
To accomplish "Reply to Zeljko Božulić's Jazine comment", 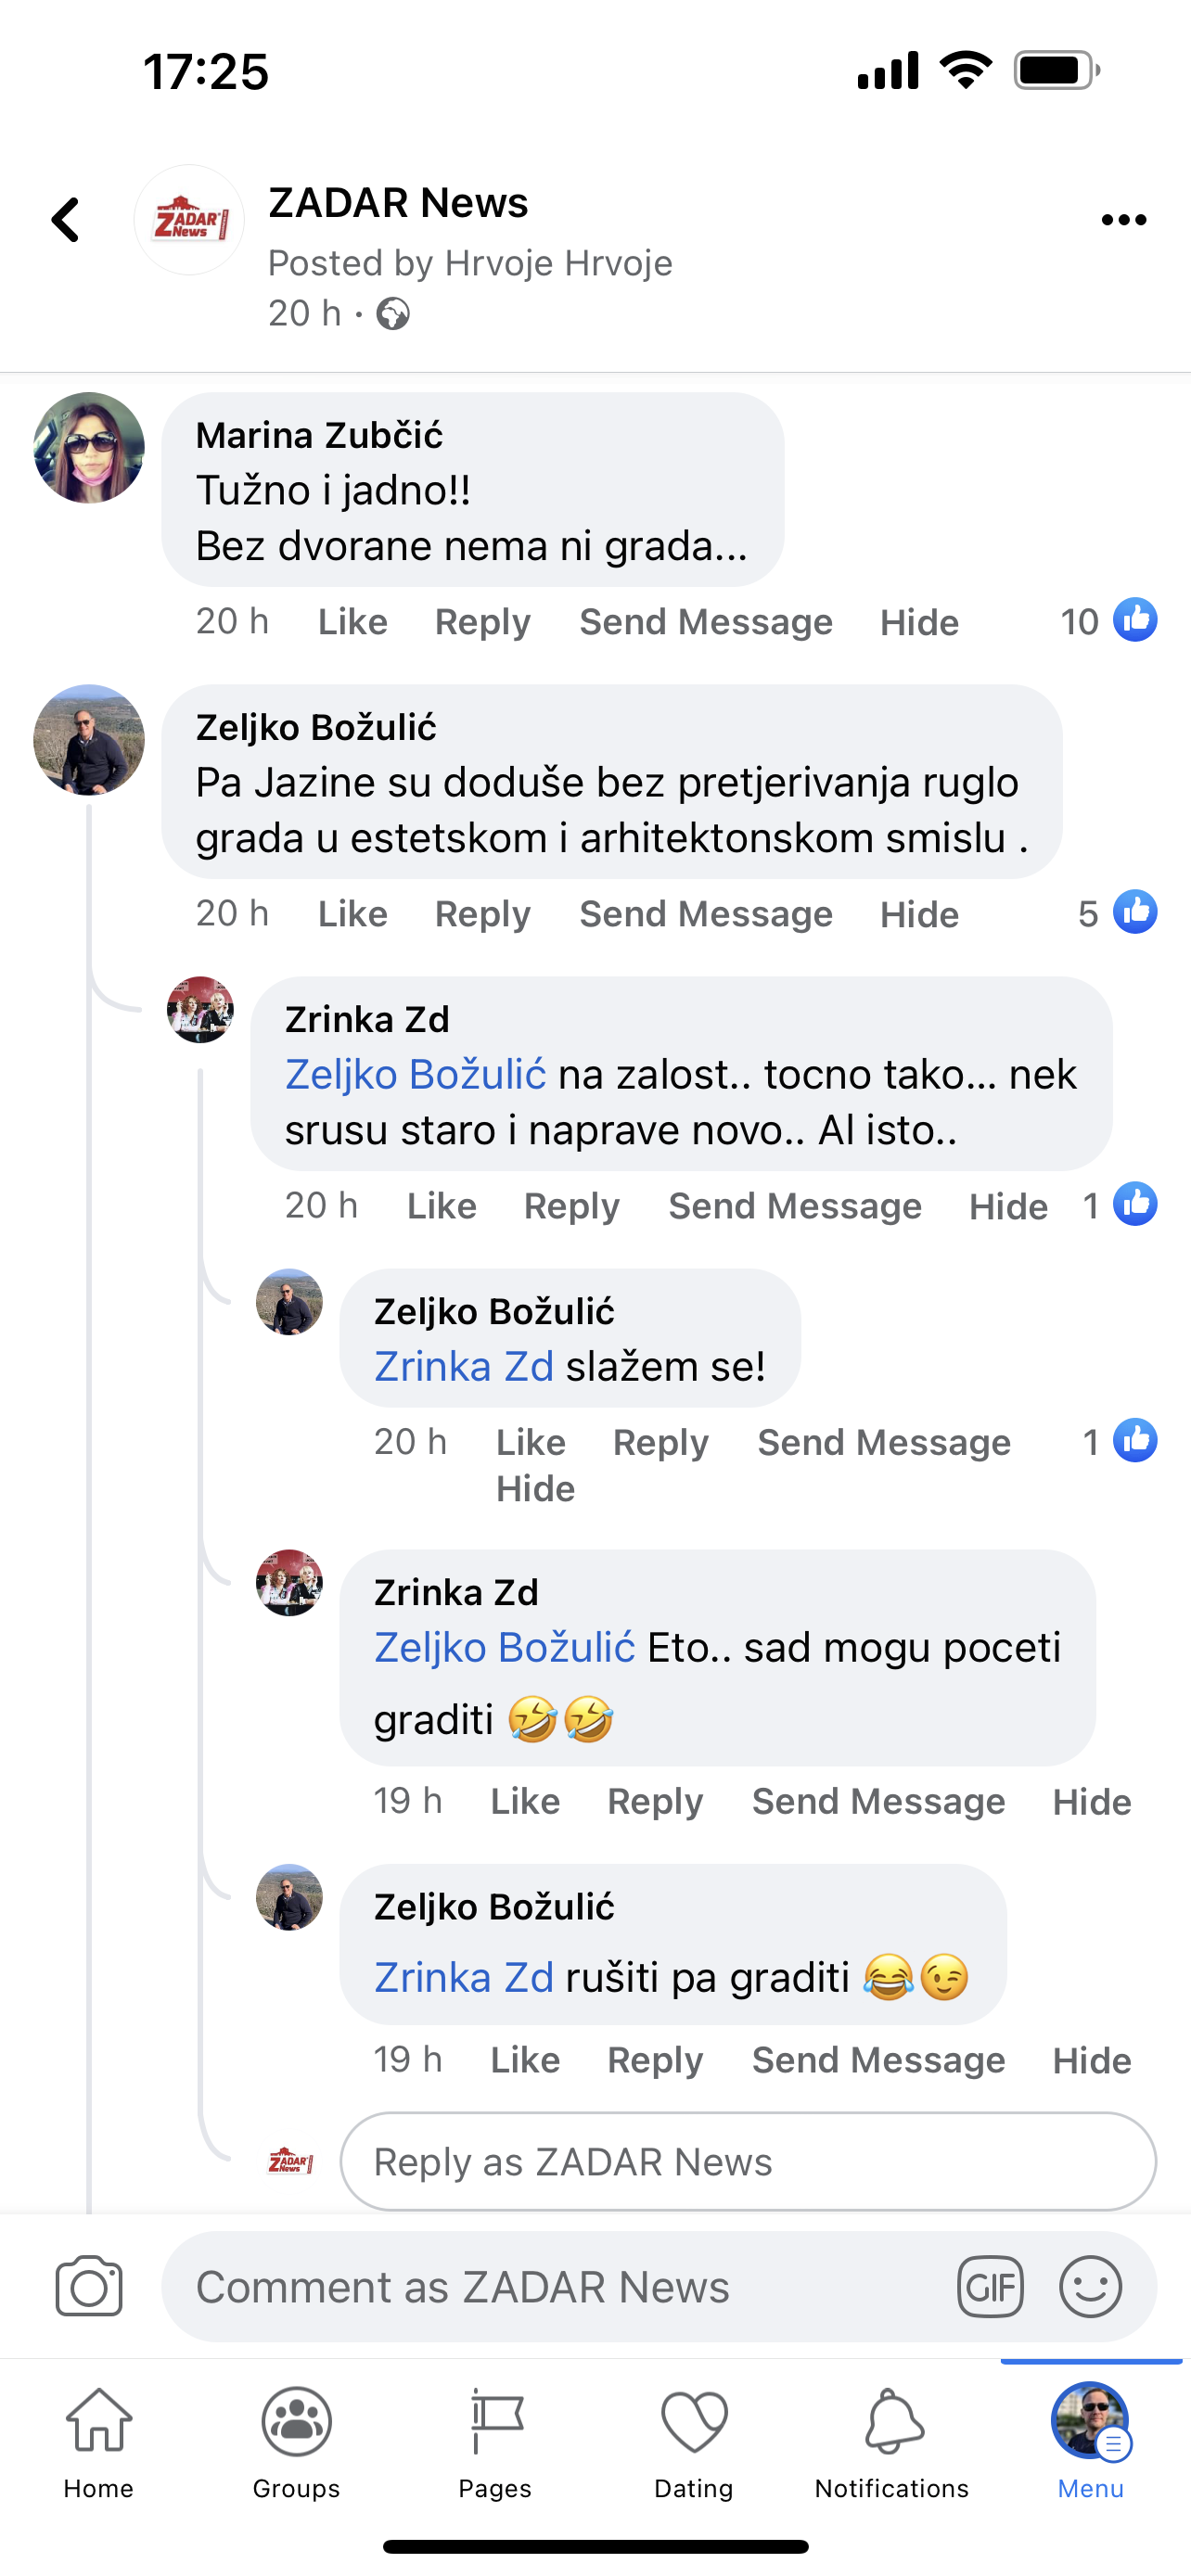I will point(482,914).
